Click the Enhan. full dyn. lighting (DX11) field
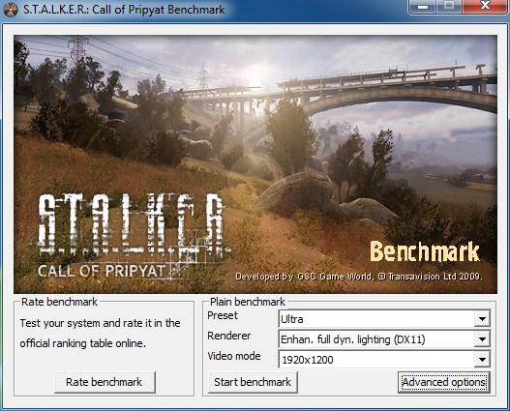The width and height of the screenshot is (510, 411). [x=384, y=339]
